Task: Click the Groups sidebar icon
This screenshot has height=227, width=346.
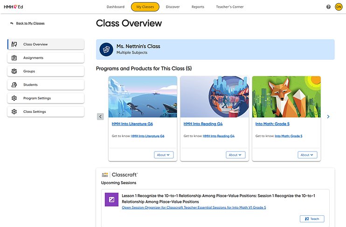Action: click(14, 71)
